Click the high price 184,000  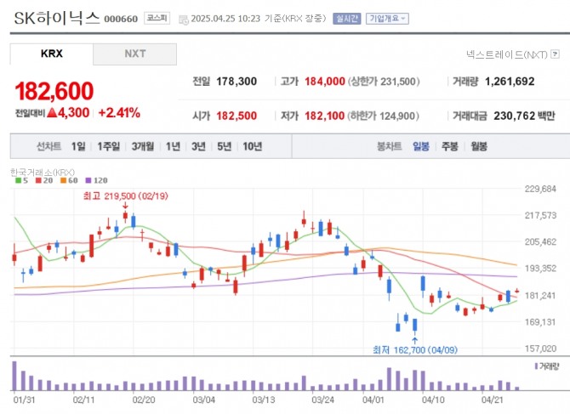click(x=325, y=82)
